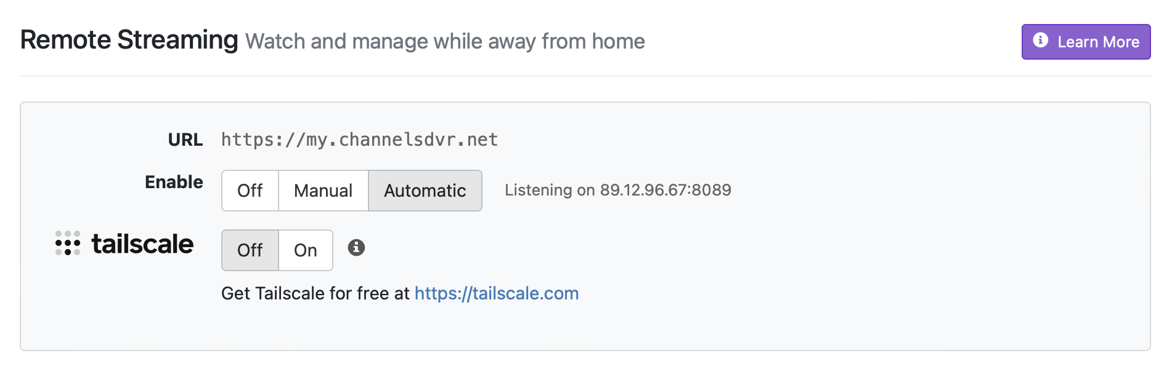Click the Enable section label

pyautogui.click(x=174, y=182)
